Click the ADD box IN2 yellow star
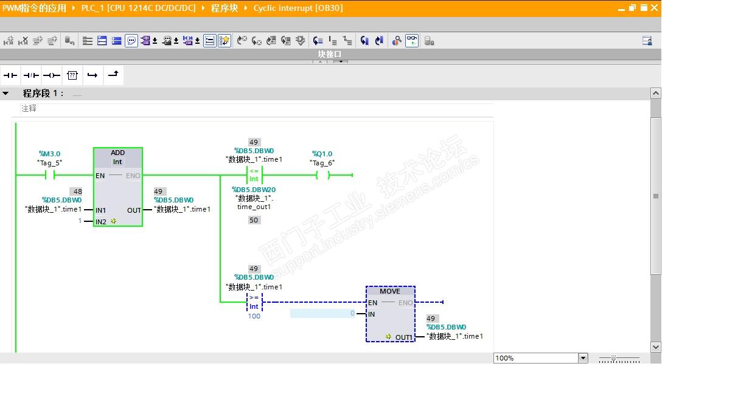 (113, 221)
